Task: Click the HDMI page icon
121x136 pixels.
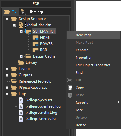Action: click(x=35, y=38)
